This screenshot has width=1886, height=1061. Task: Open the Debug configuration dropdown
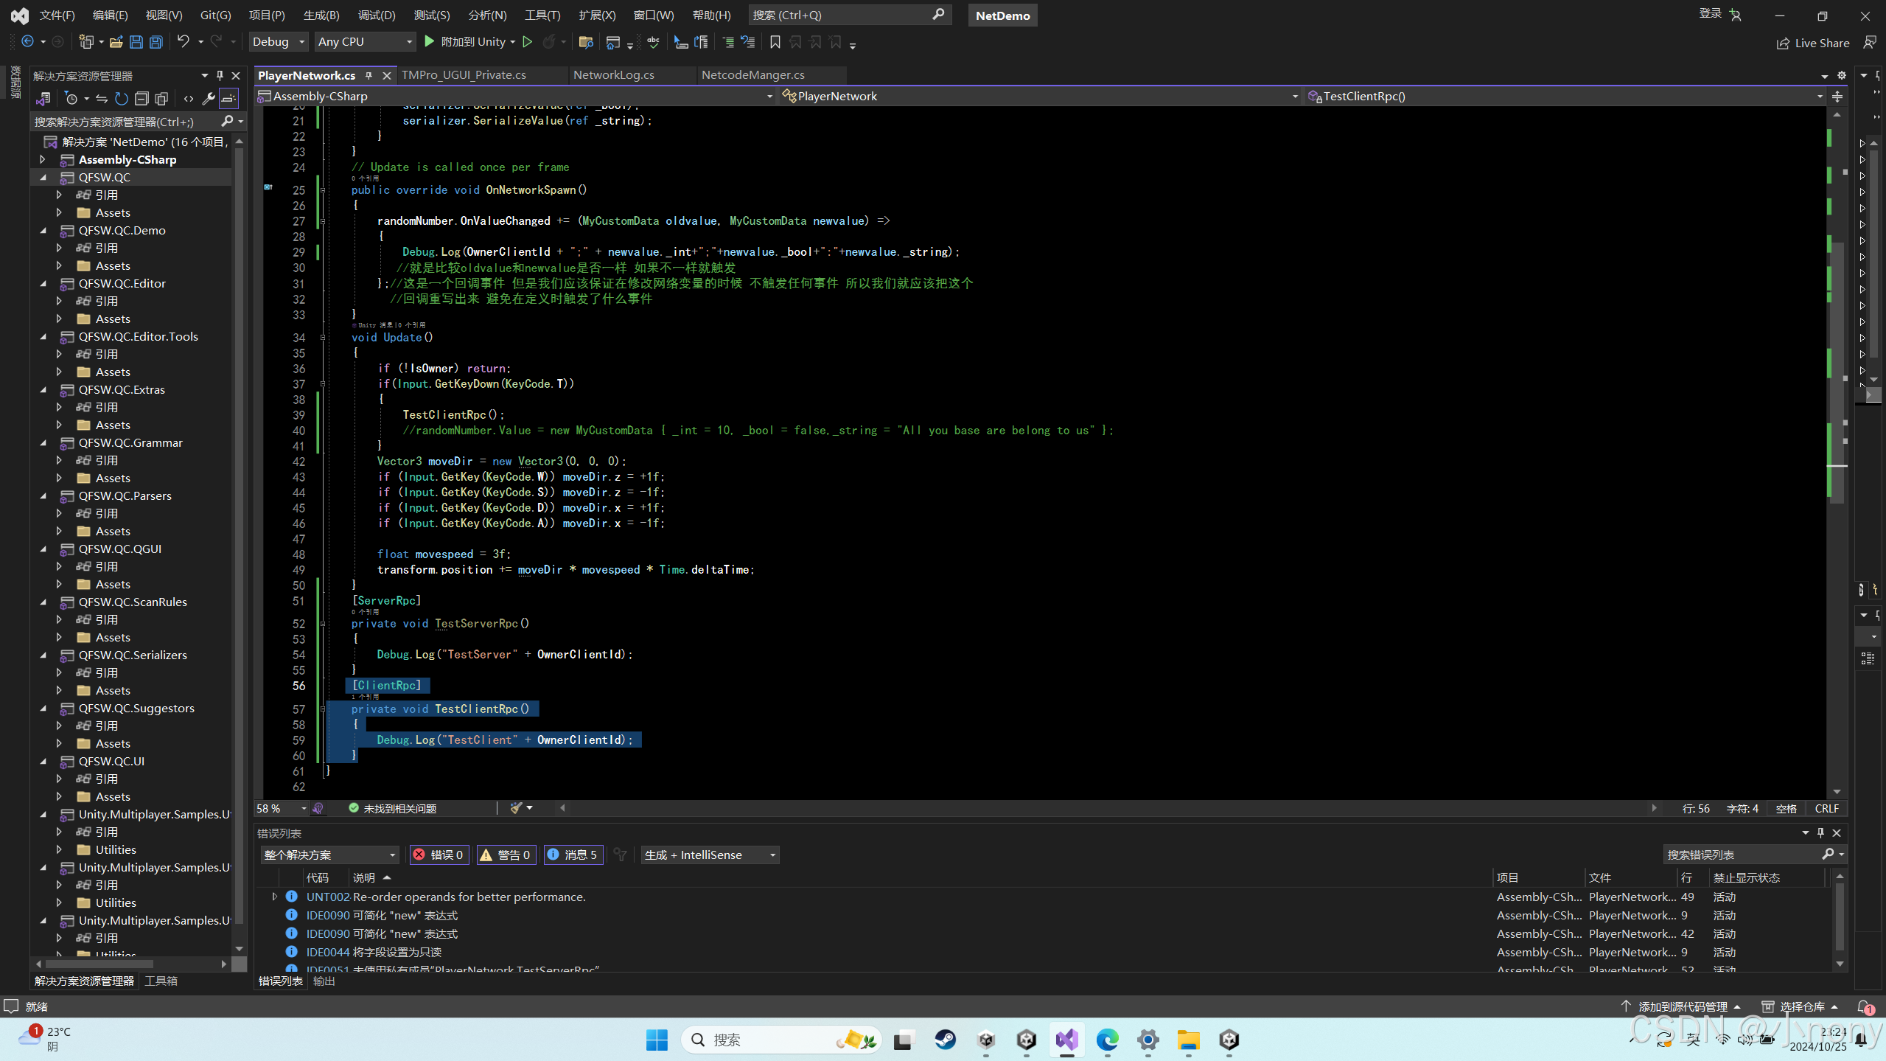coord(277,41)
